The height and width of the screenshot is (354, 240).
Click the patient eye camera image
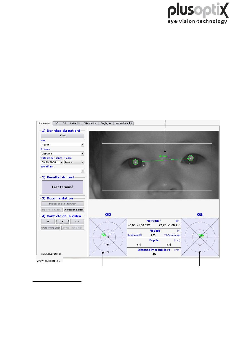tap(154, 165)
